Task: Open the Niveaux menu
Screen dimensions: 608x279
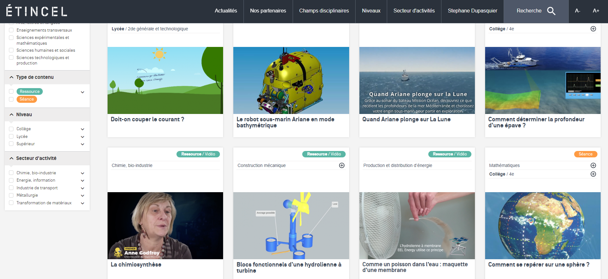Action: [x=371, y=11]
